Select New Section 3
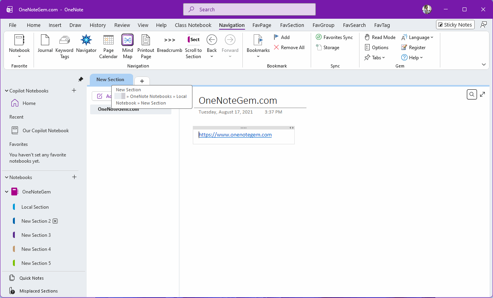Screen dimensions: 493x298 [36, 235]
